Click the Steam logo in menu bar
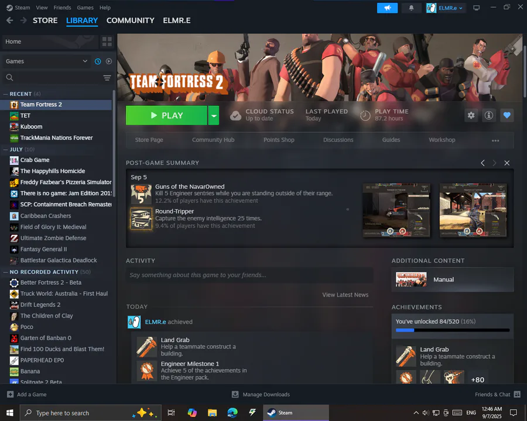This screenshot has height=421, width=527. pyautogui.click(x=9, y=8)
